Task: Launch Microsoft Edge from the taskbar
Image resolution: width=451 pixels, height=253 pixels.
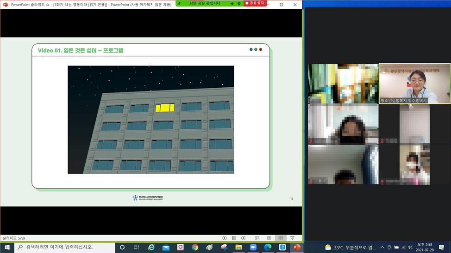Action: (x=268, y=247)
